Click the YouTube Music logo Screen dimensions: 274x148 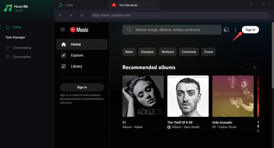click(x=79, y=30)
